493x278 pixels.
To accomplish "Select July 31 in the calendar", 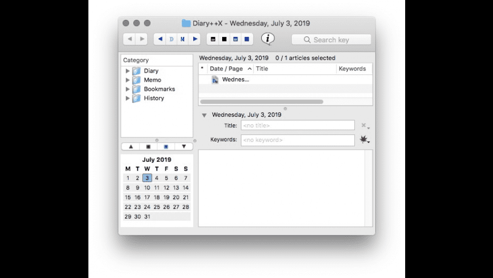I will click(x=147, y=217).
